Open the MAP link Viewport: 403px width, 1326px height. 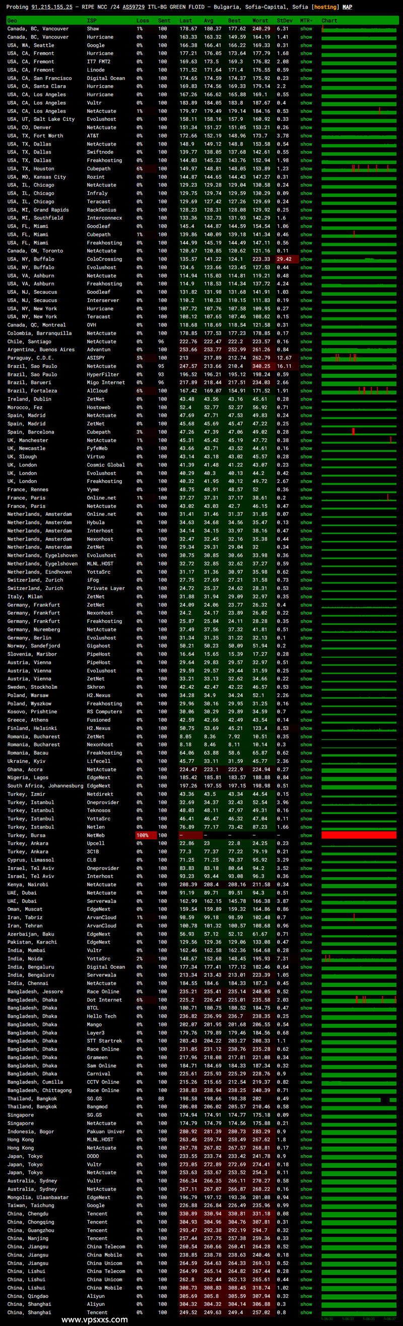(348, 7)
